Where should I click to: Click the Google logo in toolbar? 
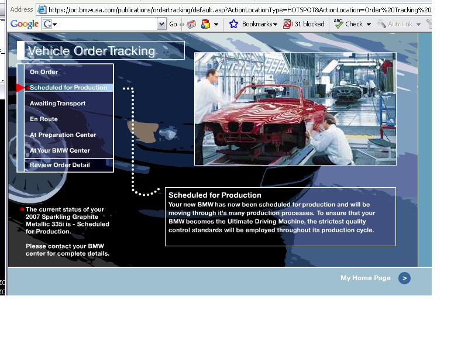tap(24, 24)
